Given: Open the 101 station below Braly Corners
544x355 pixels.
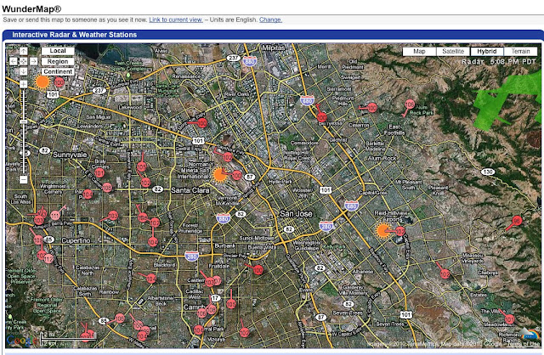Looking at the screenshot, I should pos(99,172).
